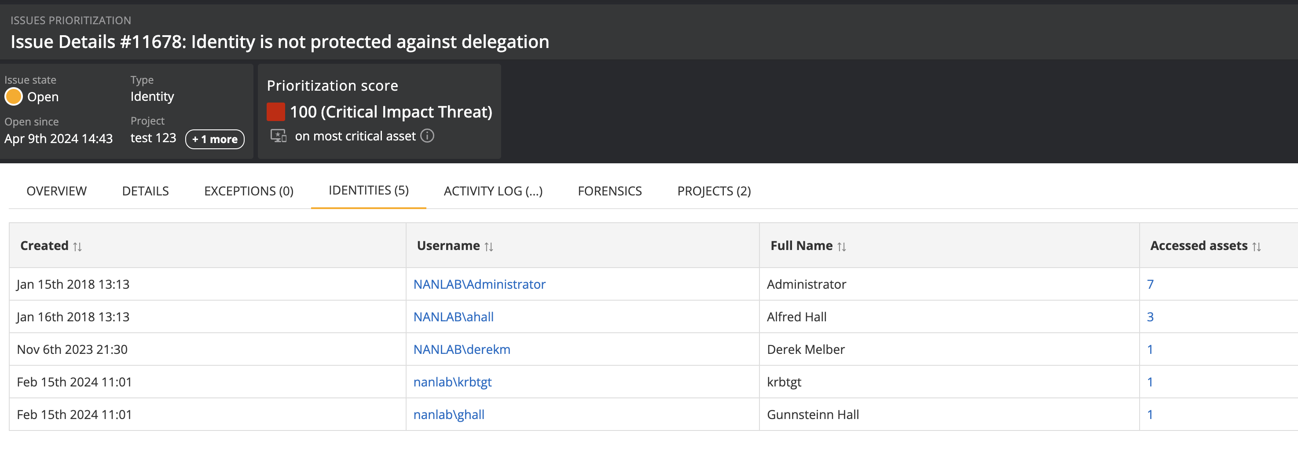1298x456 pixels.
Task: Click the info icon beside most critical asset
Action: tap(427, 136)
